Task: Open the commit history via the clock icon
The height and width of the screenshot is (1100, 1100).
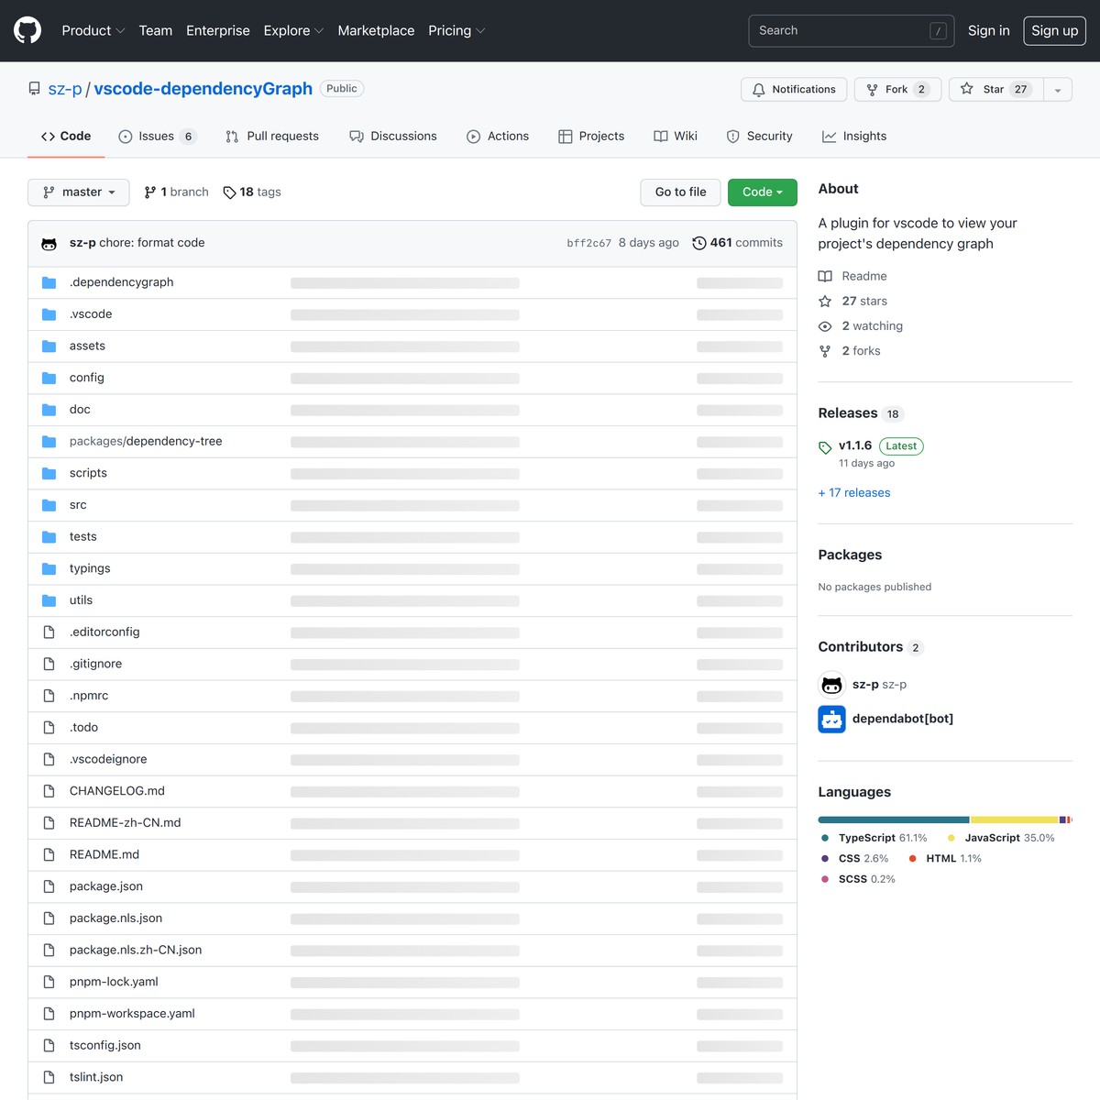Action: pyautogui.click(x=699, y=243)
